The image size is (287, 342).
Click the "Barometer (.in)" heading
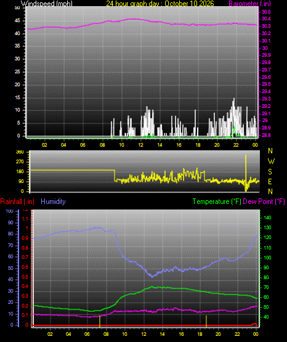[x=249, y=4]
